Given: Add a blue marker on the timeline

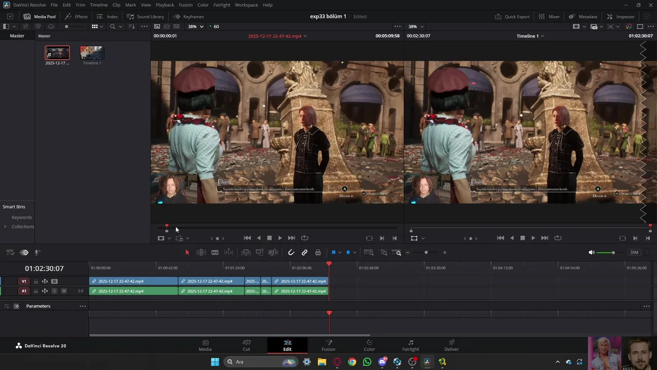Looking at the screenshot, I should [349, 252].
